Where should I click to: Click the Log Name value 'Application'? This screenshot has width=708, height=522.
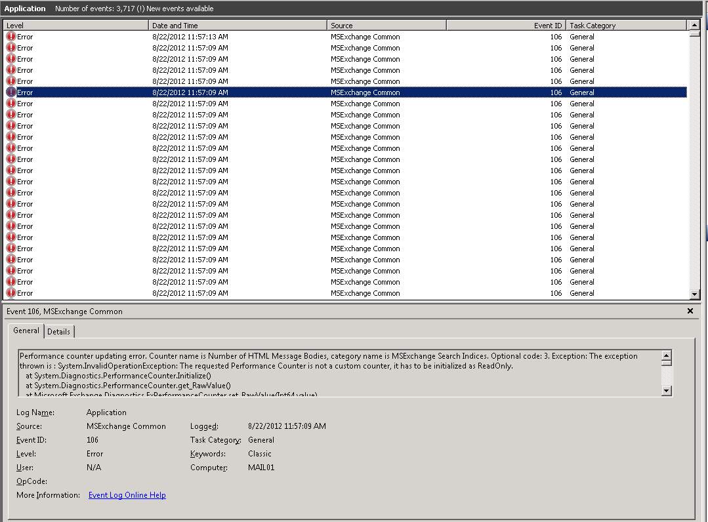click(x=106, y=412)
